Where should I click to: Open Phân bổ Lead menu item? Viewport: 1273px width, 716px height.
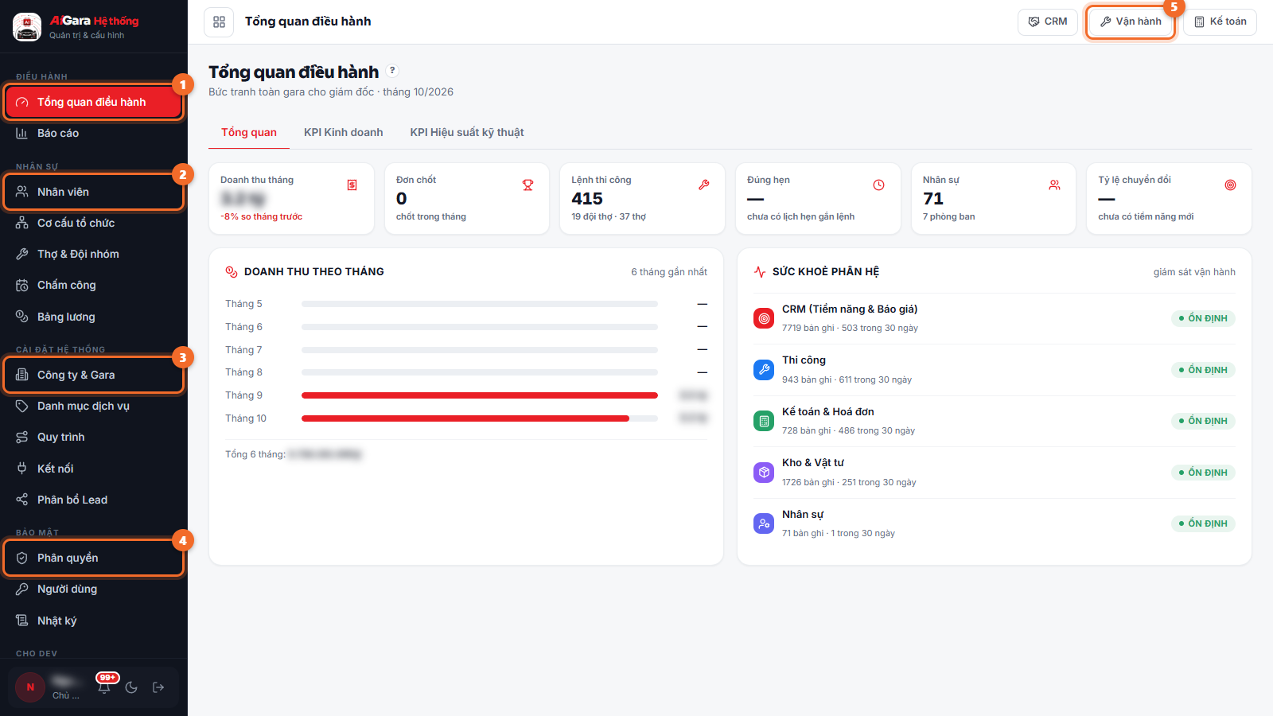pos(94,500)
